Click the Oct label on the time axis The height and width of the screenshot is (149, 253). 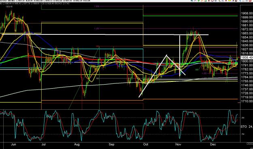tap(146, 144)
